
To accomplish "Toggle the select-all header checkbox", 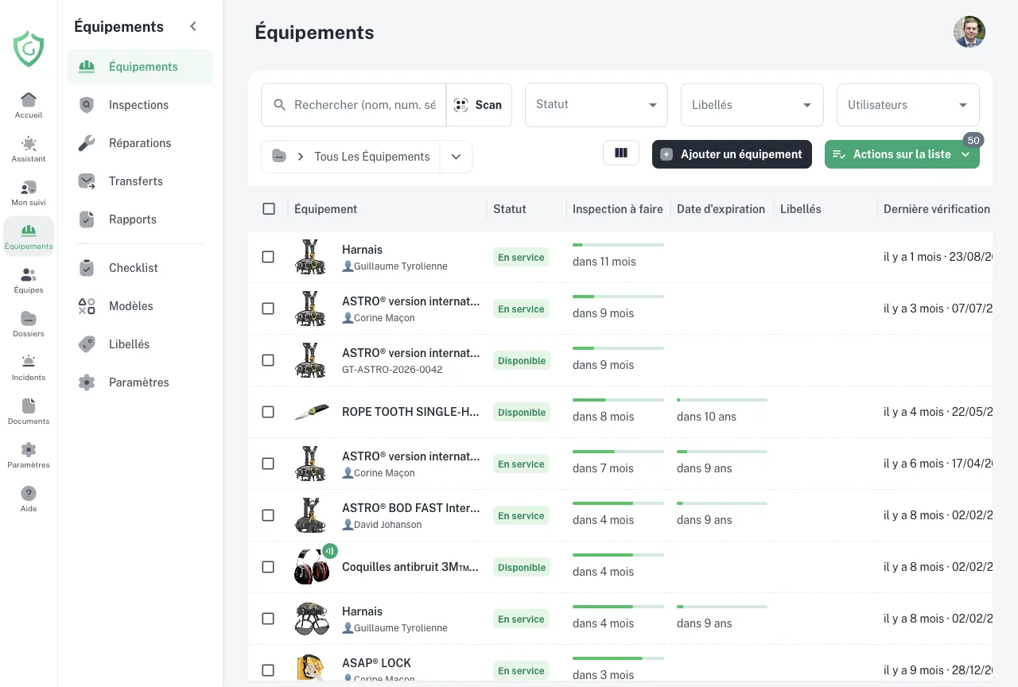I will 269,208.
